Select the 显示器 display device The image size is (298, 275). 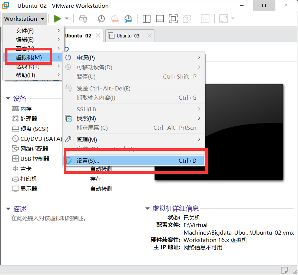[24, 189]
